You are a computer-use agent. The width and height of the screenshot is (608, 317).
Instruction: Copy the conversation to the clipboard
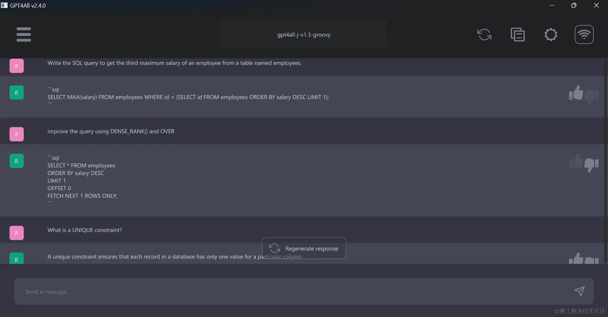coord(518,34)
